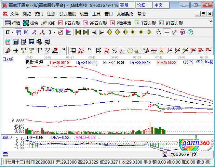Click the percent % tool icon
The image size is (215, 167).
click(115, 51)
